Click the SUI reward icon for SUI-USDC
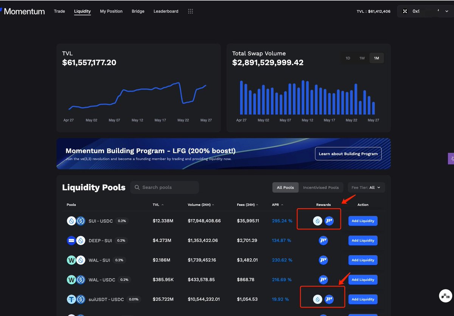Viewport: 454px width, 316px height. 318,221
